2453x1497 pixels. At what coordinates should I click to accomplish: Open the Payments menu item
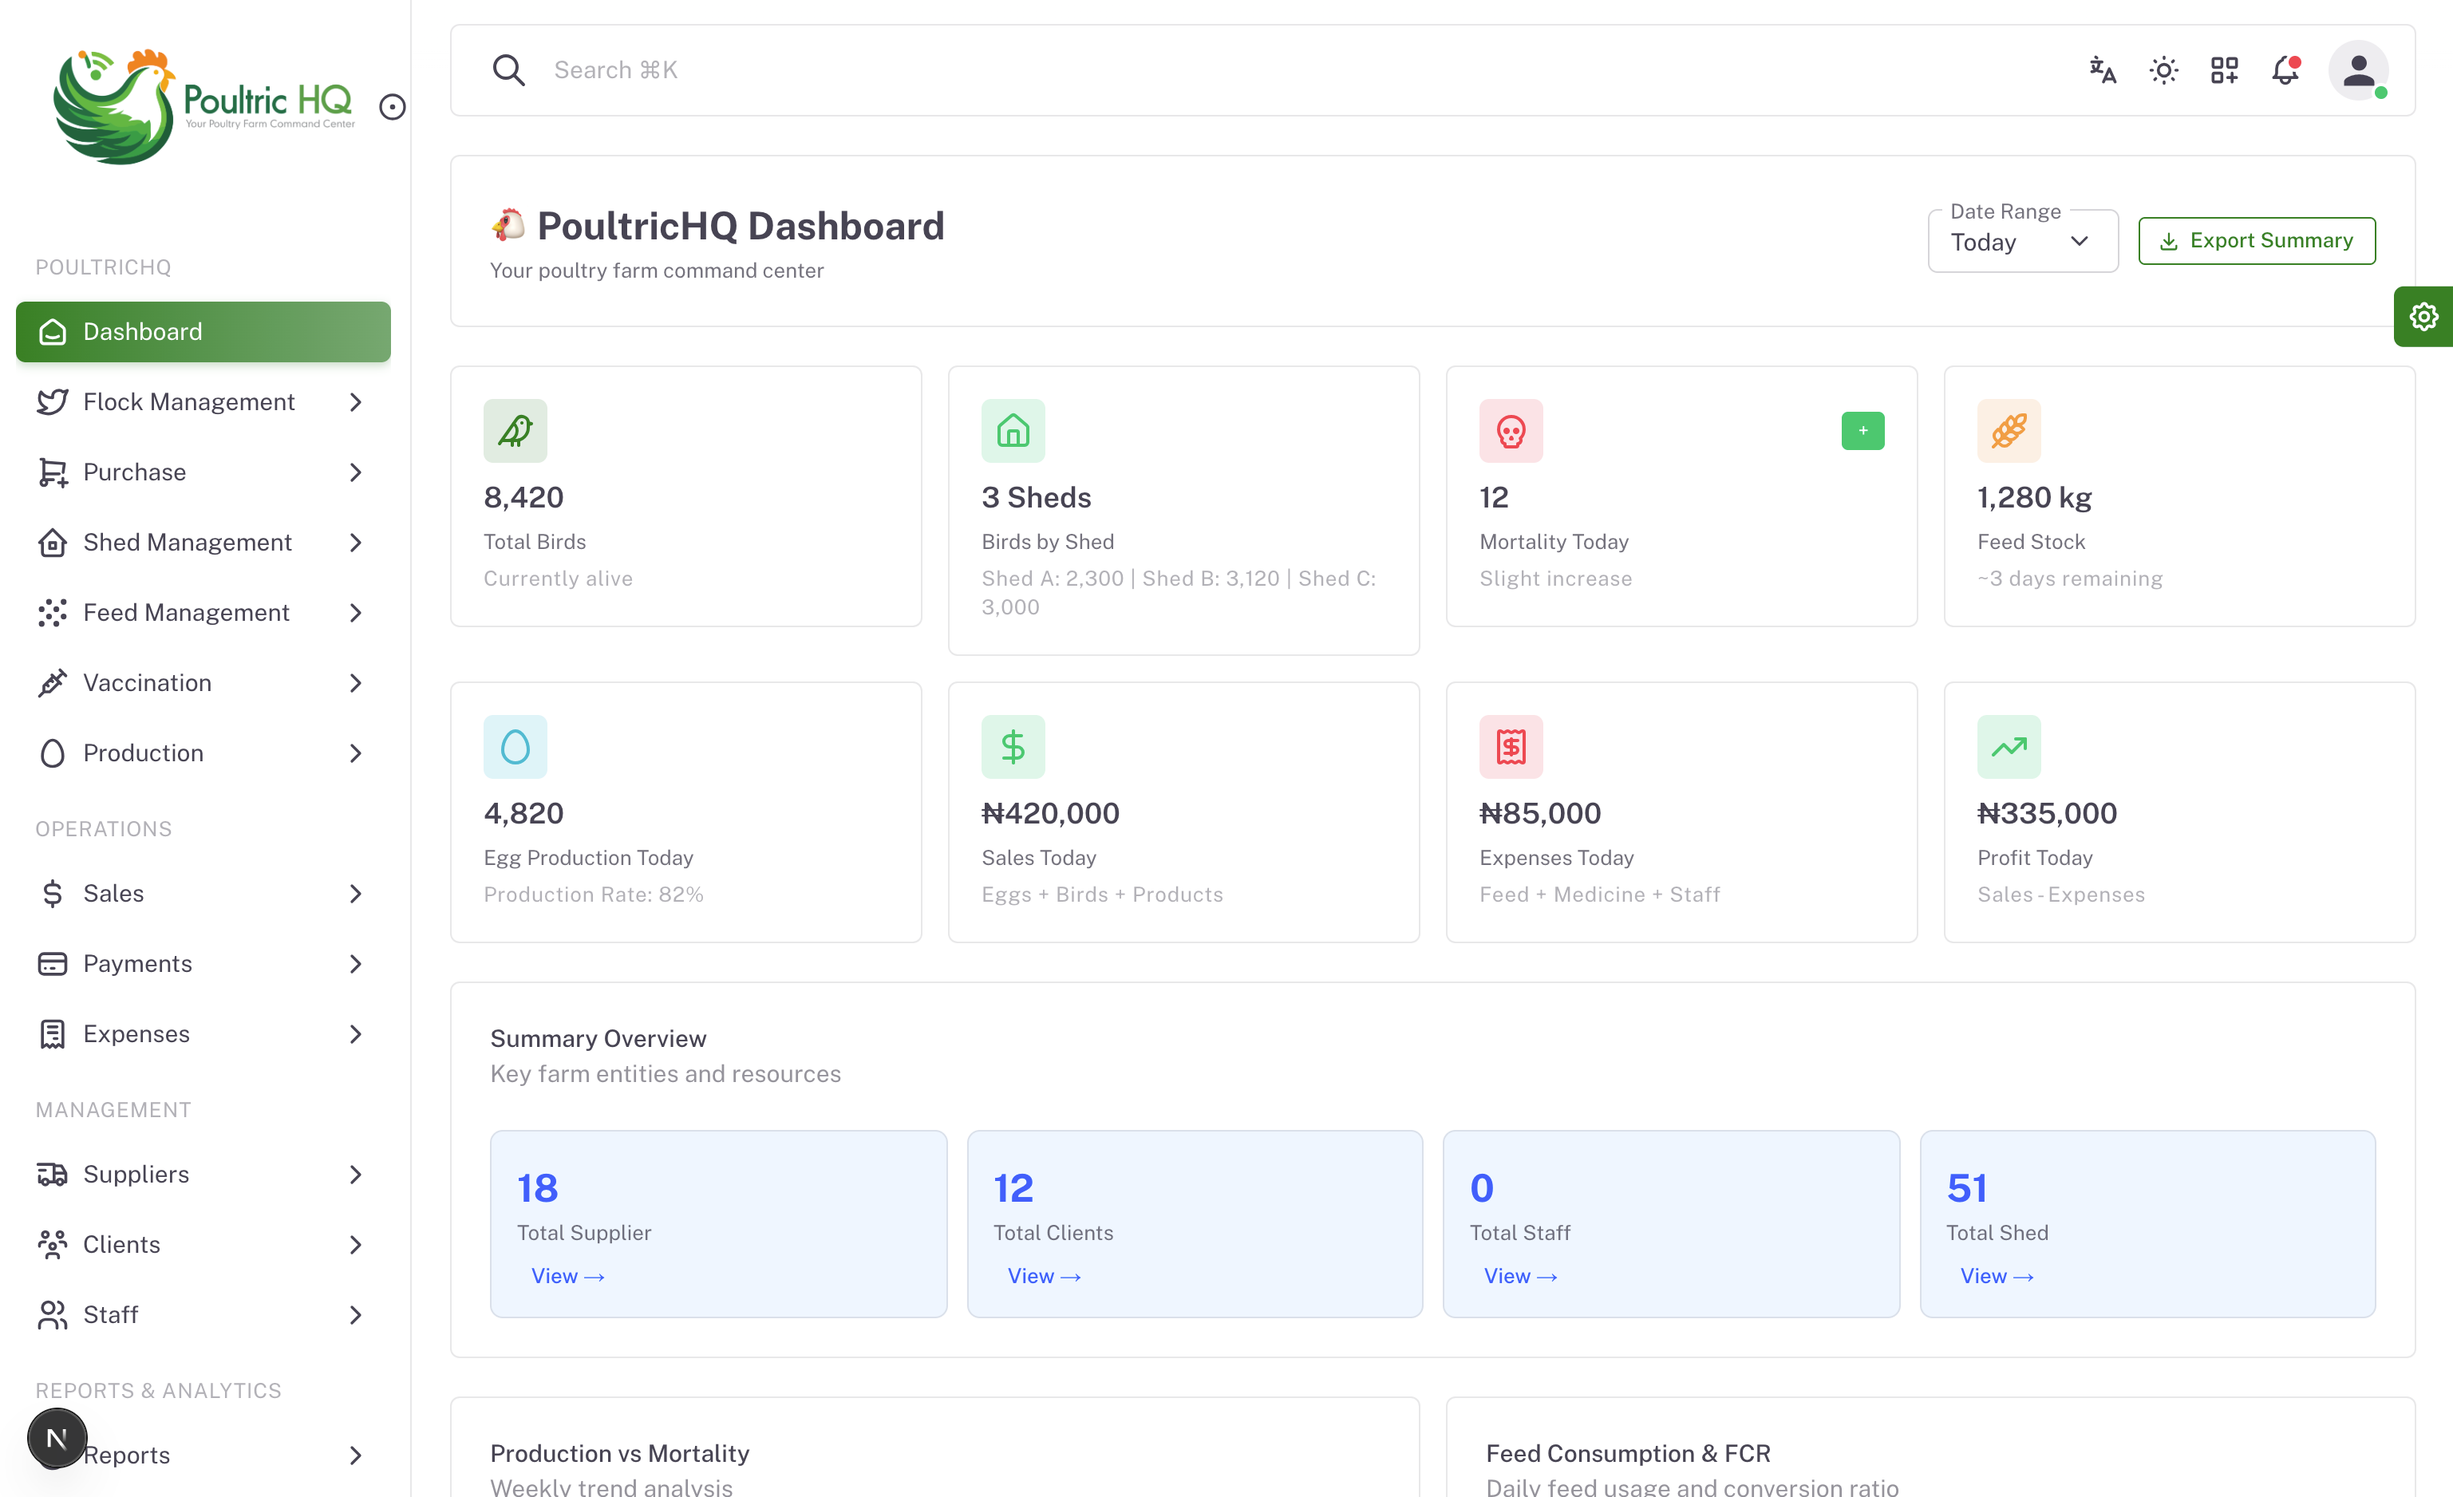(x=203, y=962)
